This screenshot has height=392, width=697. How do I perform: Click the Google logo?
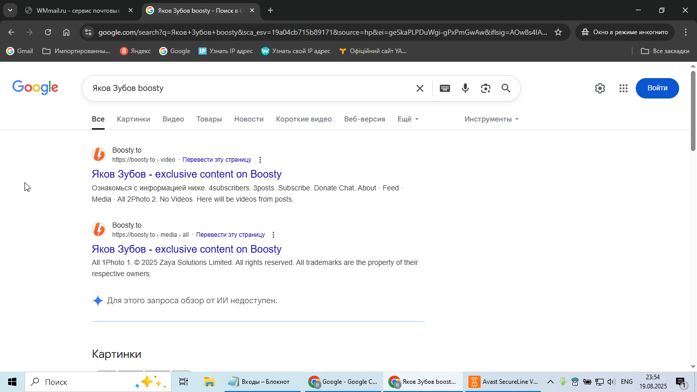point(35,88)
